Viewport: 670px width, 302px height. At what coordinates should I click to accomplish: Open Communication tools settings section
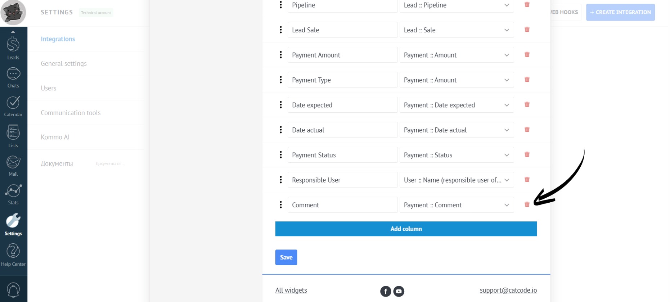click(x=71, y=113)
